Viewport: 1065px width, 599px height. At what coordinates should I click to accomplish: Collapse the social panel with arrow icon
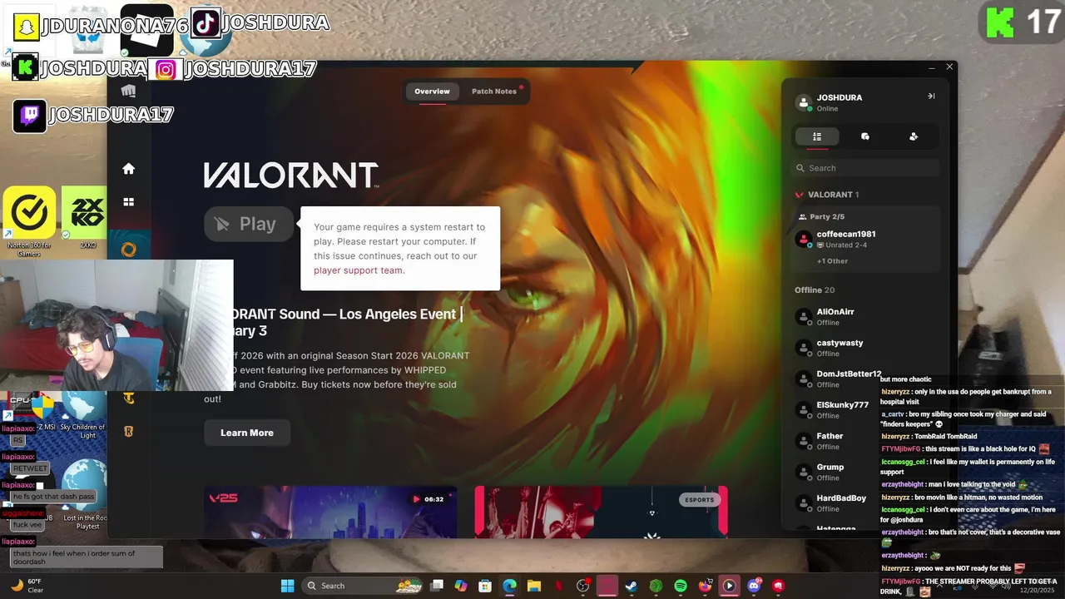(931, 97)
